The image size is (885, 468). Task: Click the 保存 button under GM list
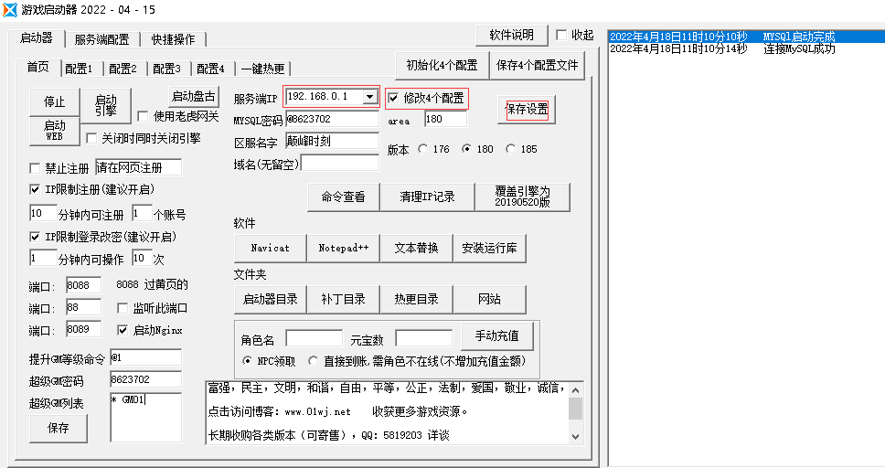click(59, 429)
